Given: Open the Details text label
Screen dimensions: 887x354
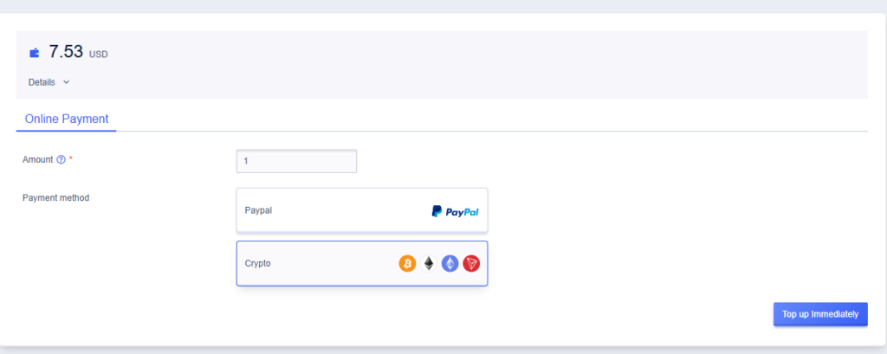Looking at the screenshot, I should [x=42, y=82].
